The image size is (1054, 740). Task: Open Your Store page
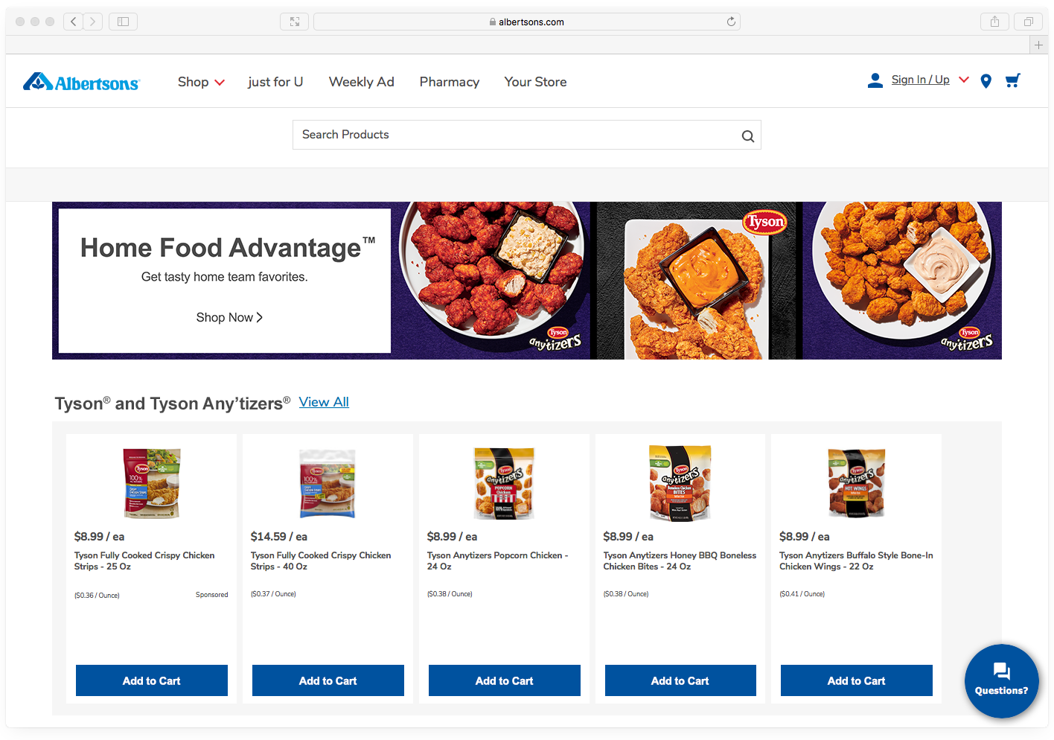535,82
